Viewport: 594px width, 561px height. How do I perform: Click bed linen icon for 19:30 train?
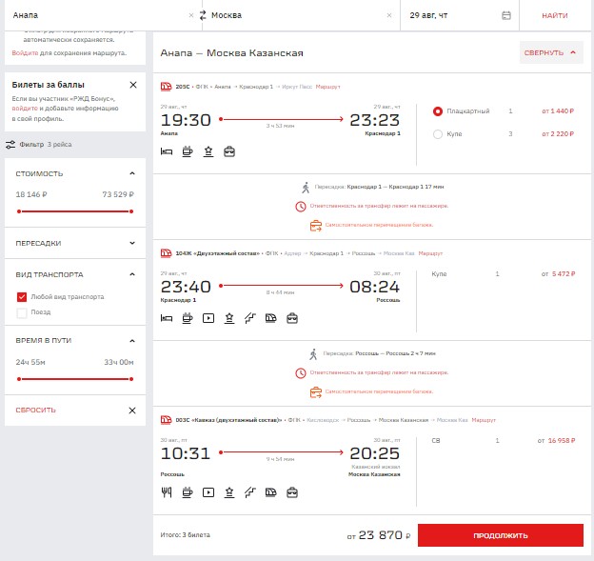(x=167, y=151)
